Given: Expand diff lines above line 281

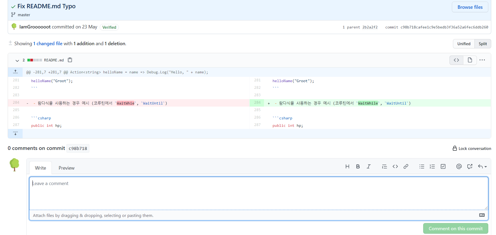Looking at the screenshot, I should click(15, 72).
